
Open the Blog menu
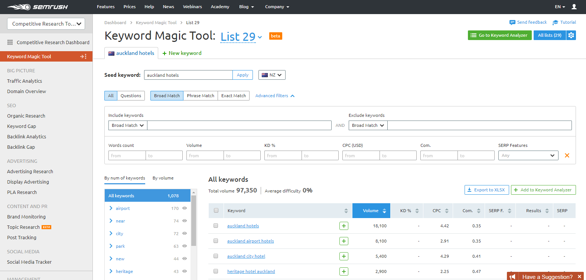click(x=247, y=7)
